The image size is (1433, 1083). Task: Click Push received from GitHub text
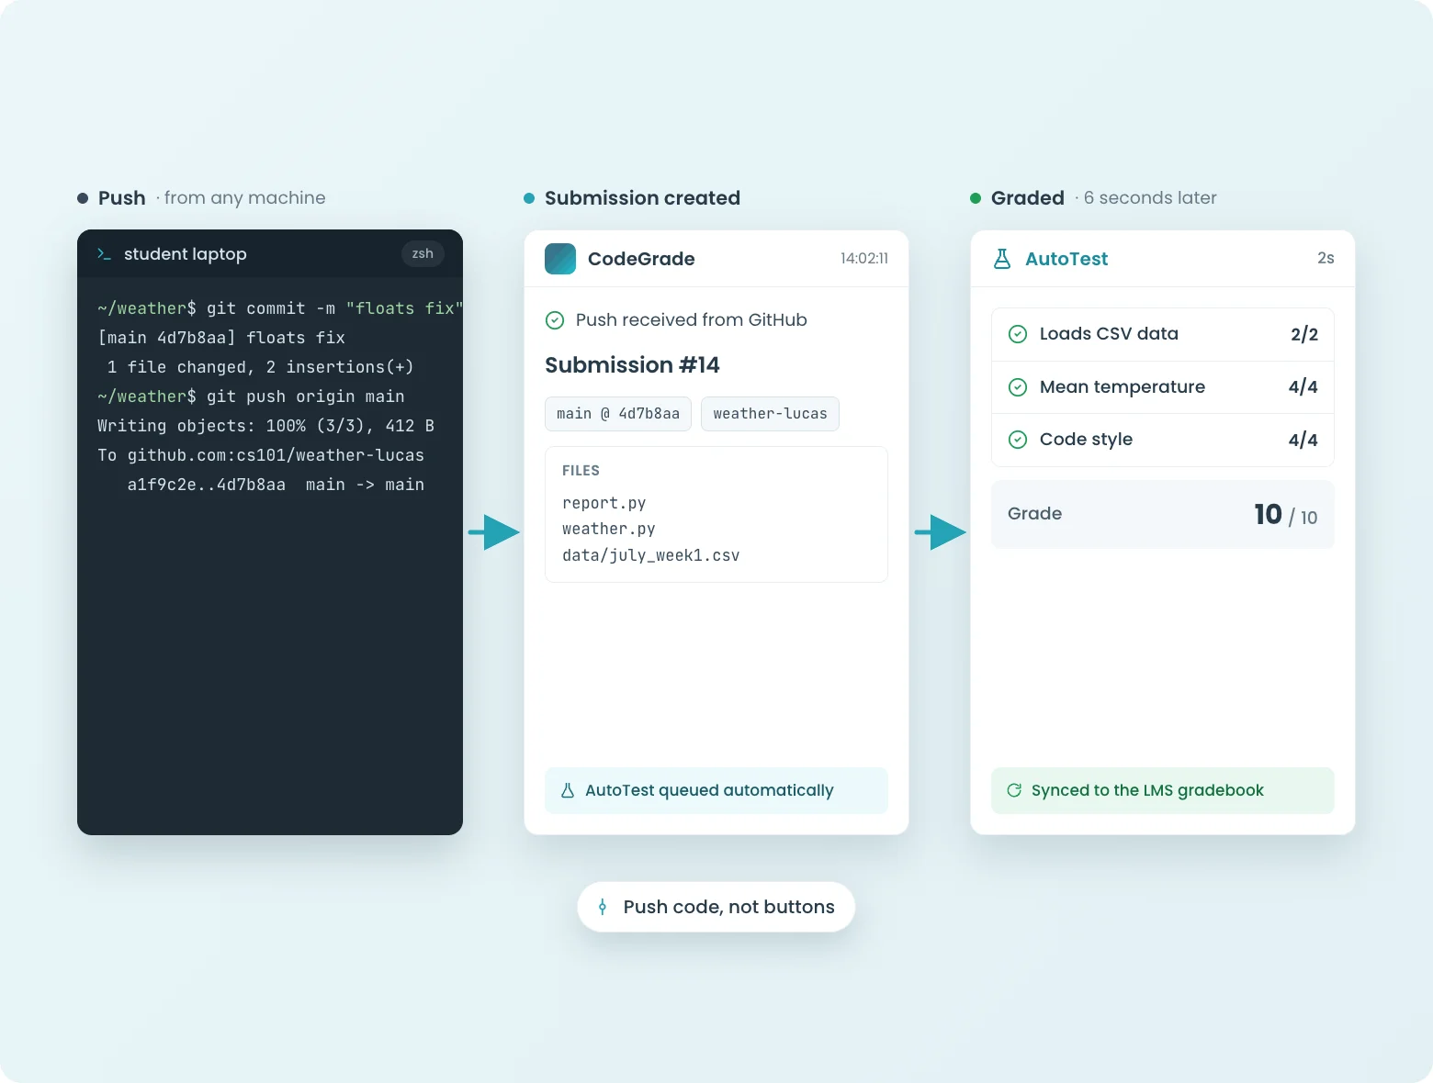point(691,320)
